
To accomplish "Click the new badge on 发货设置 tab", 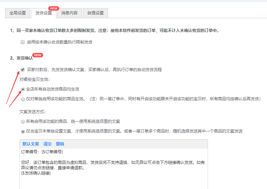I will 54,8.
